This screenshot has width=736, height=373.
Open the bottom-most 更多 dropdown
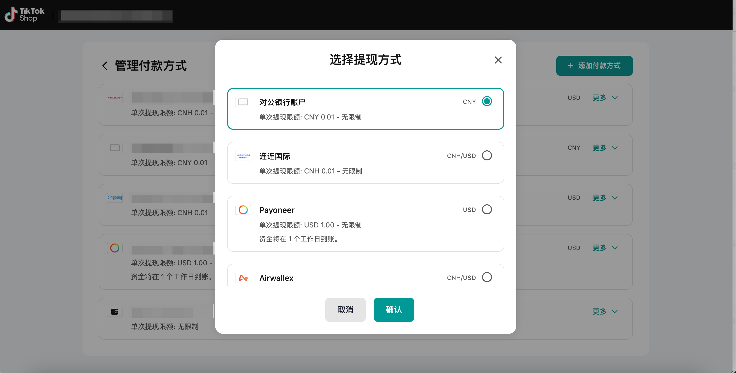(605, 312)
